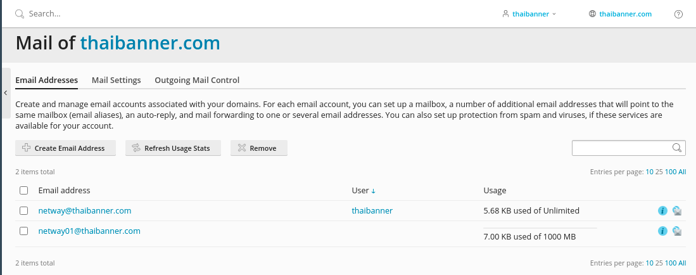Screen dimensions: 696x275
Task: Click info icon for netway01@thaibanner.com
Action: tap(662, 231)
